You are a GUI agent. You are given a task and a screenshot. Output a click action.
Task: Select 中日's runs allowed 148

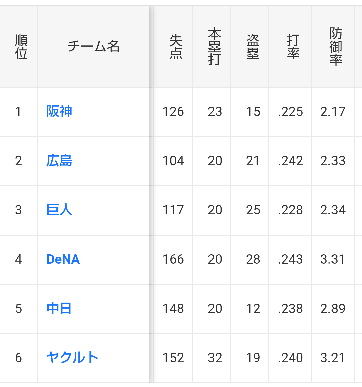(173, 309)
